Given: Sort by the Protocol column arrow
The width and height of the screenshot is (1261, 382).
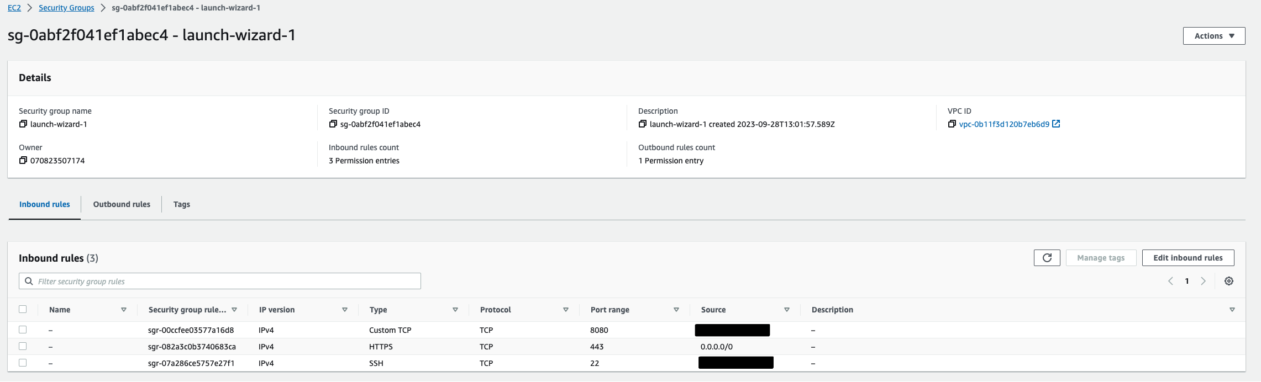Looking at the screenshot, I should click(x=565, y=310).
